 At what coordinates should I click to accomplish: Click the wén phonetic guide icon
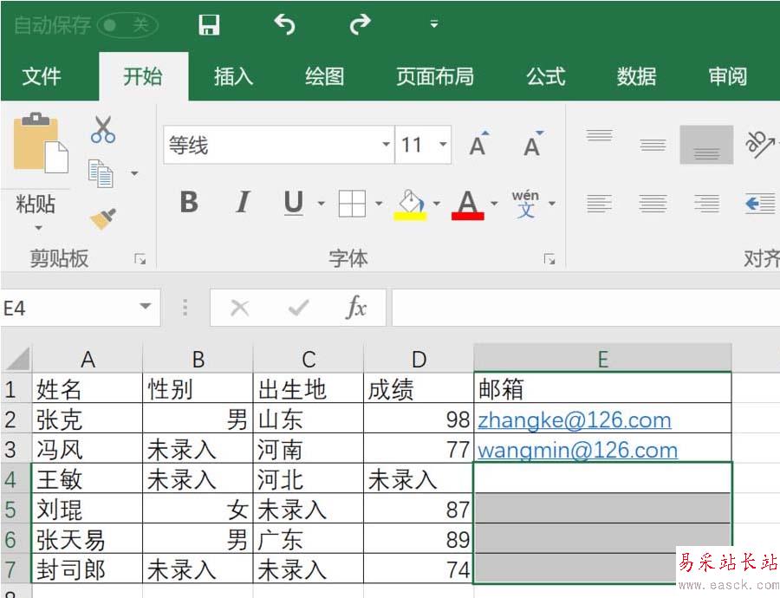[525, 204]
